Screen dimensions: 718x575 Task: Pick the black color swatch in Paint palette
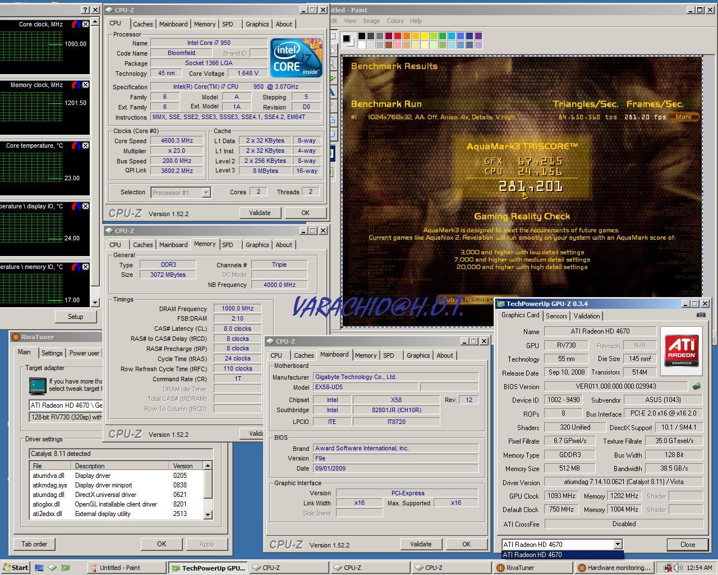click(x=362, y=36)
